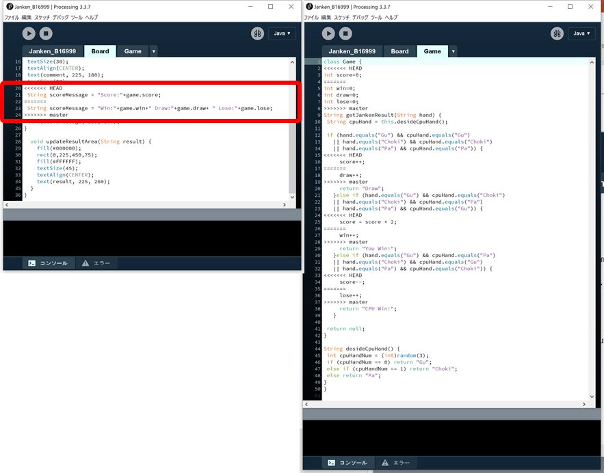This screenshot has height=473, width=604.
Task: Select the Game tab in left window
Action: click(x=133, y=51)
